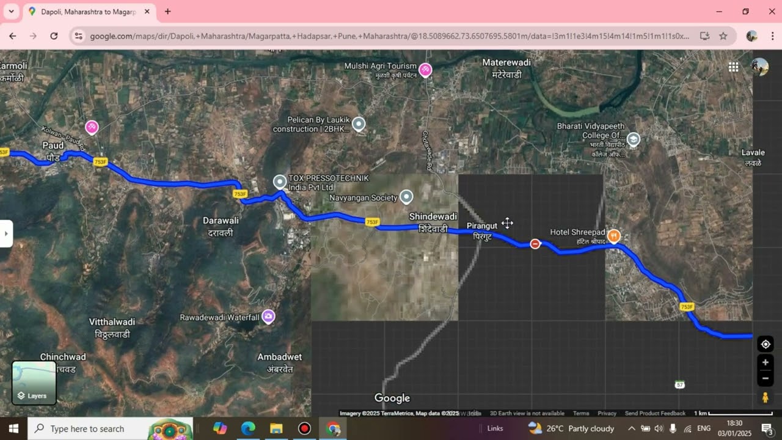Screen dimensions: 782x440
Task: Click the Google logo on map
Action: point(392,398)
